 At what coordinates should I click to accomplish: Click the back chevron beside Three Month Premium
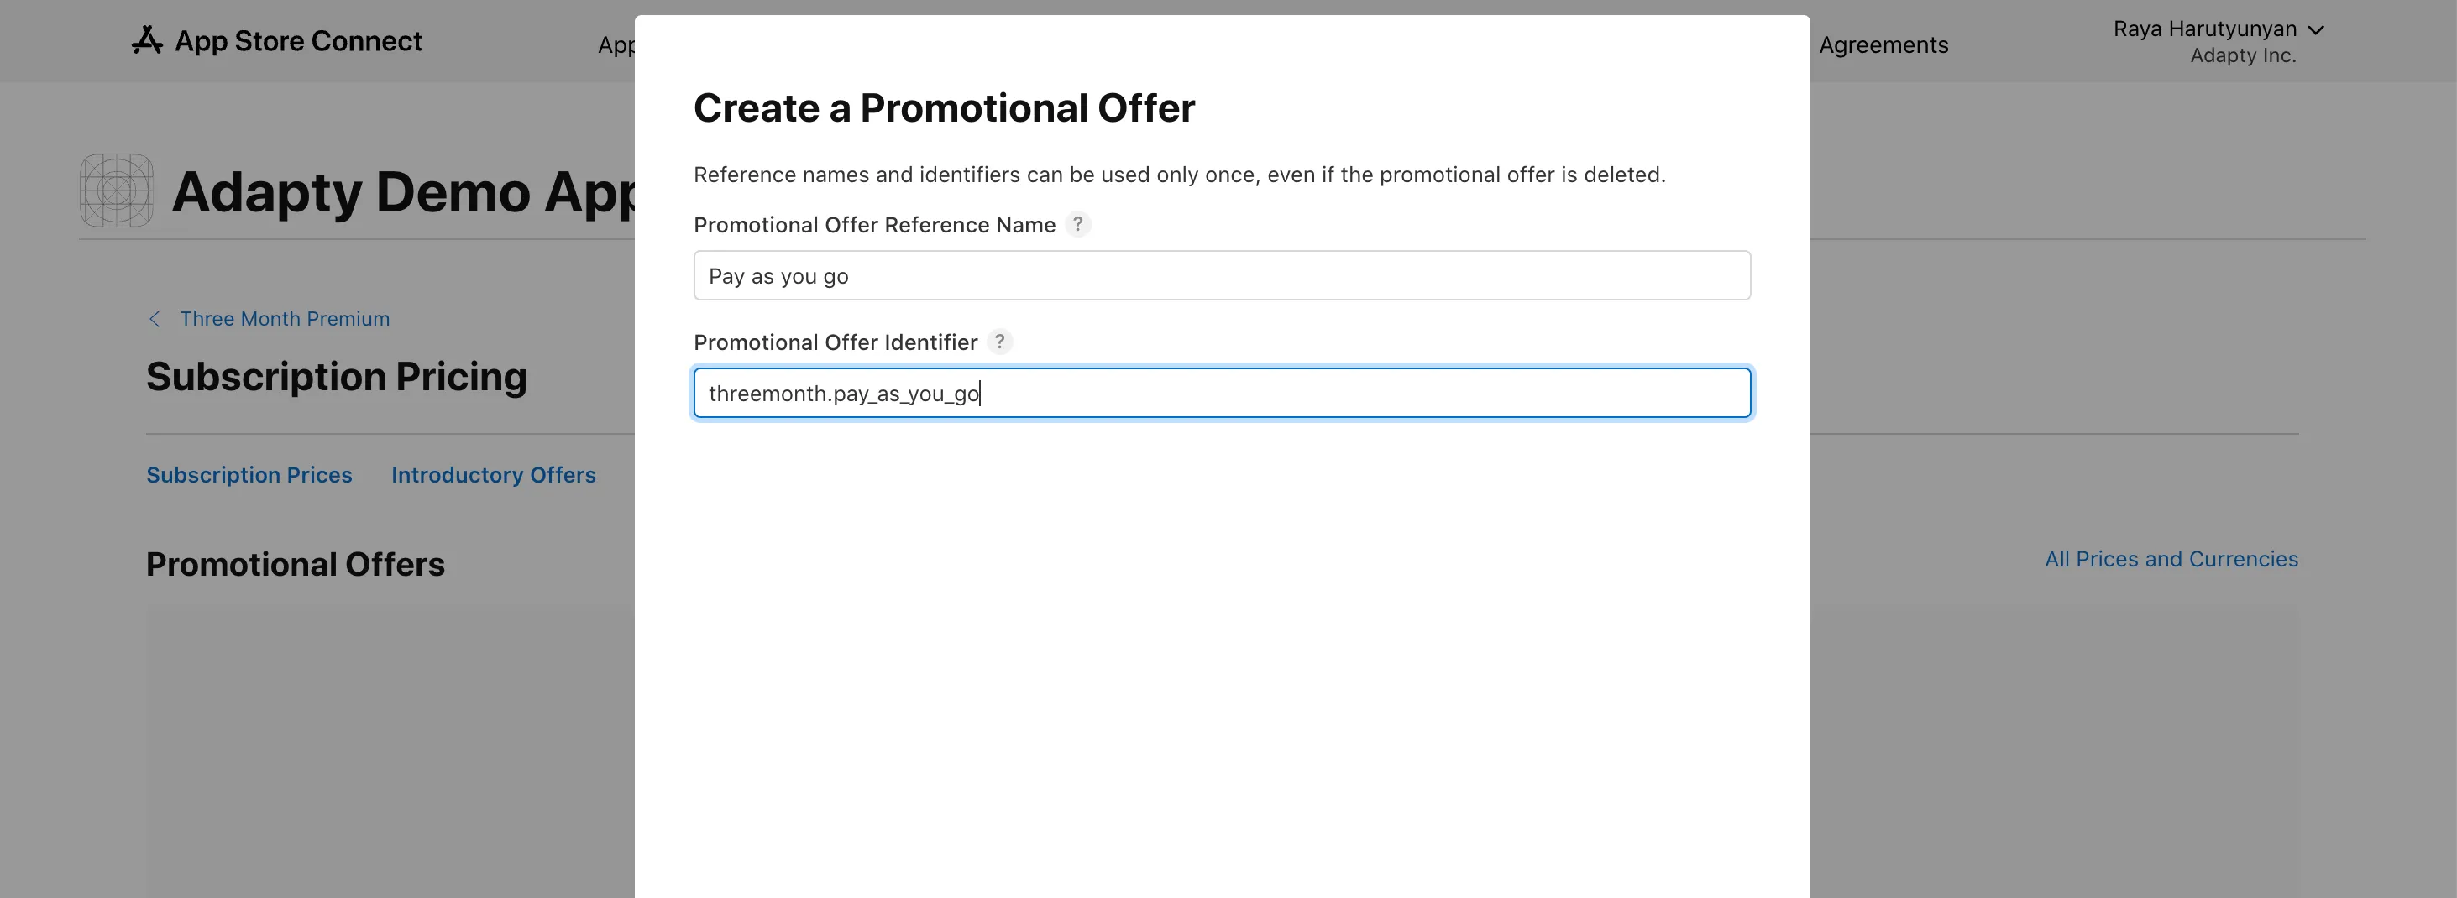(155, 318)
